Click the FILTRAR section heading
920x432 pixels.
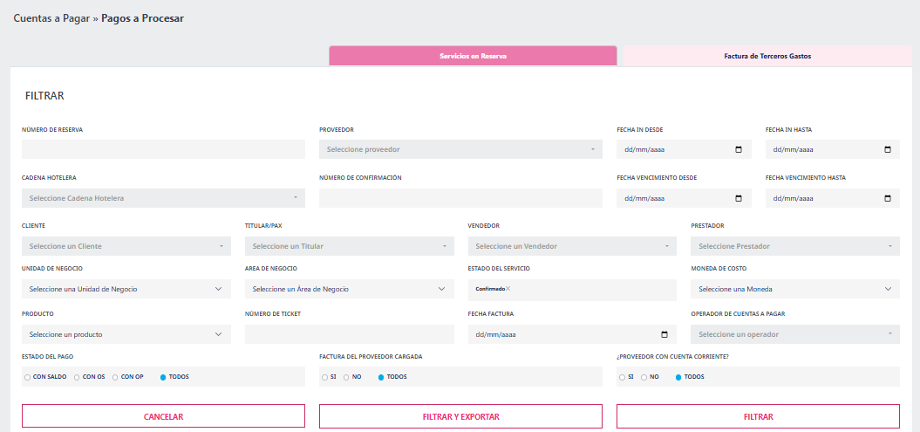pos(44,96)
